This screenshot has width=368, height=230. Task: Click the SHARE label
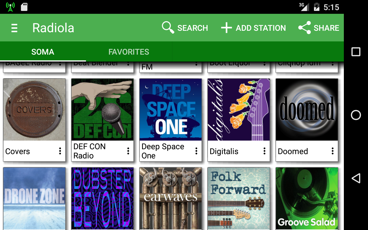tap(326, 28)
